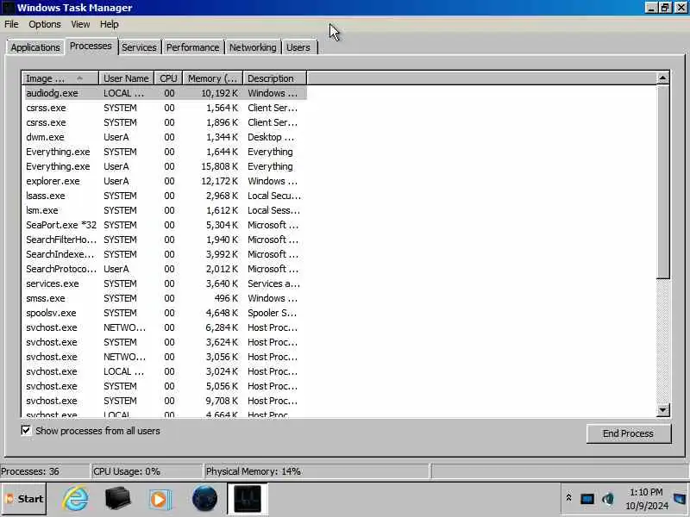
Task: Switch to the Networking tab
Action: click(x=253, y=47)
